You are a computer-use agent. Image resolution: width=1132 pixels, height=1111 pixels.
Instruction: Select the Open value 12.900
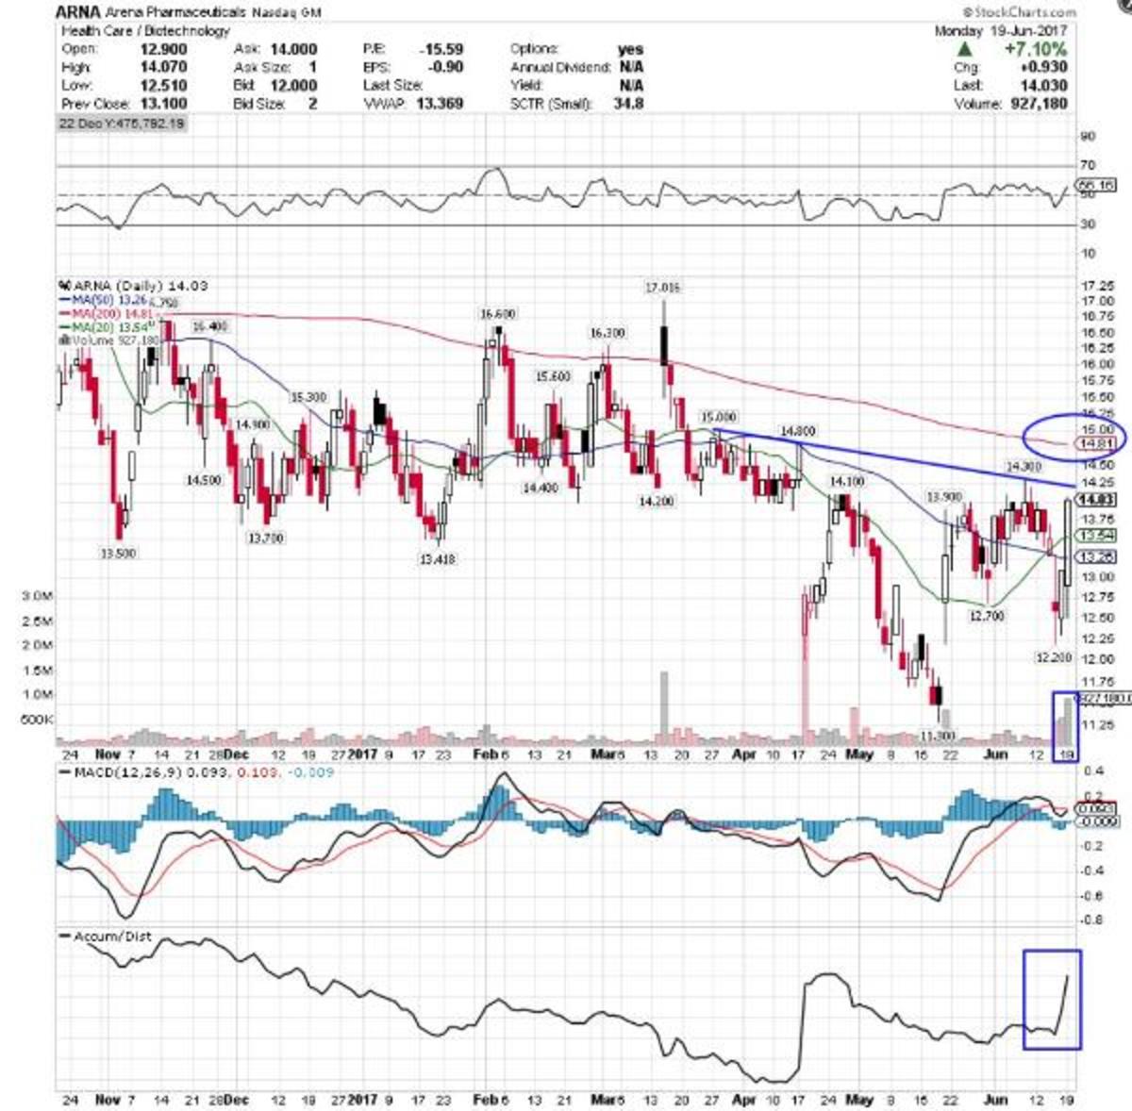pos(164,49)
